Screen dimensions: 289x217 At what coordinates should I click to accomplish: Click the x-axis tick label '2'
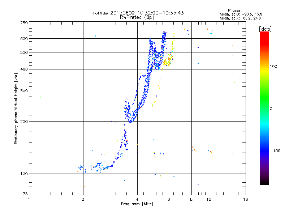point(83,199)
